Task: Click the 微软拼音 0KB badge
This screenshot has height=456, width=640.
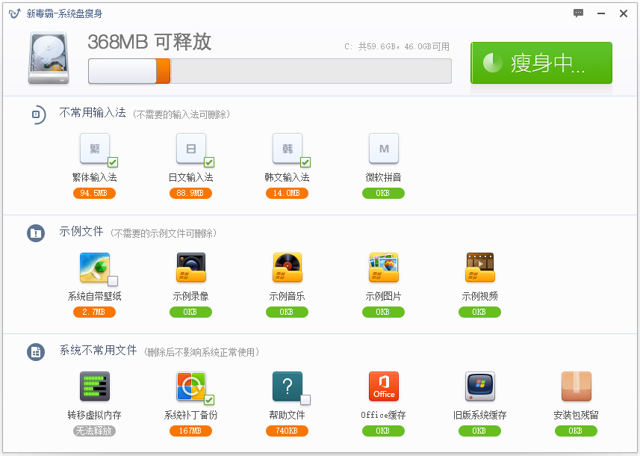Action: (x=383, y=194)
